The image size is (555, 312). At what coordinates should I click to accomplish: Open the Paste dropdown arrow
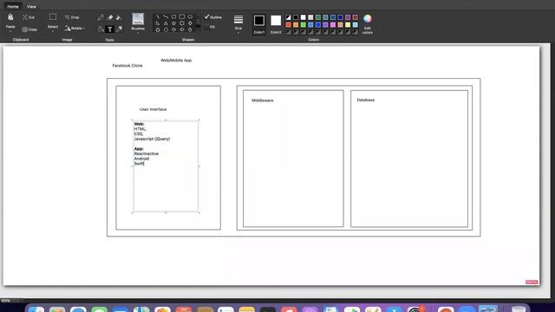coord(10,31)
